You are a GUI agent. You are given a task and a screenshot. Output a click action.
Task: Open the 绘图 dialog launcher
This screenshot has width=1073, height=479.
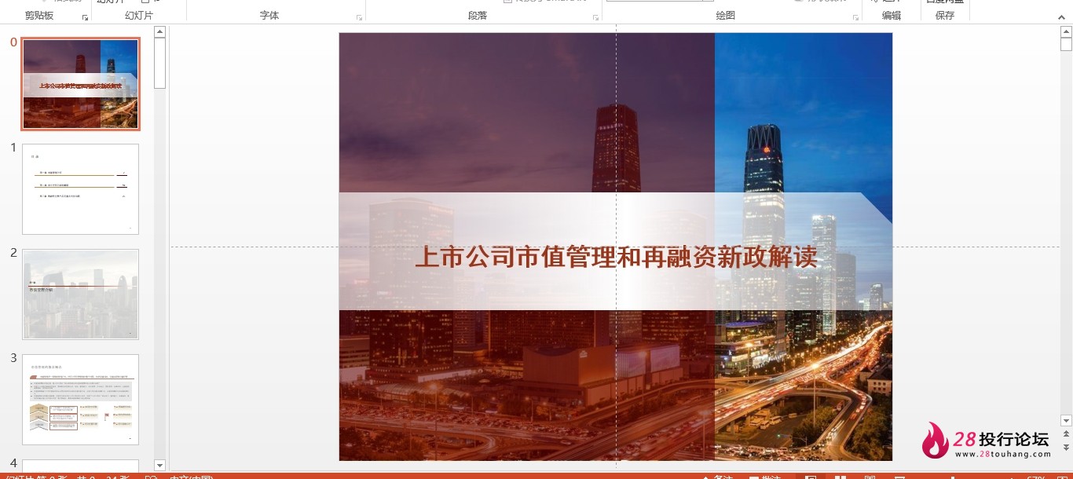click(855, 17)
